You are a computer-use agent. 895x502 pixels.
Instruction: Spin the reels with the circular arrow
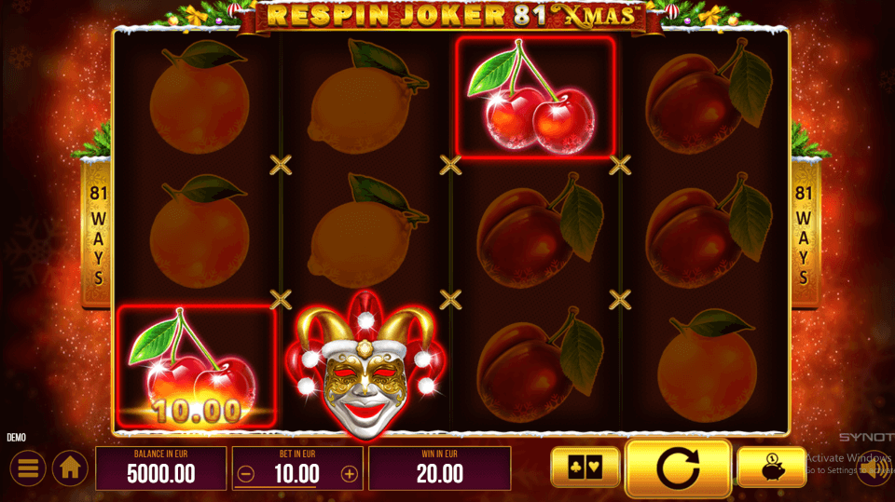pyautogui.click(x=678, y=468)
